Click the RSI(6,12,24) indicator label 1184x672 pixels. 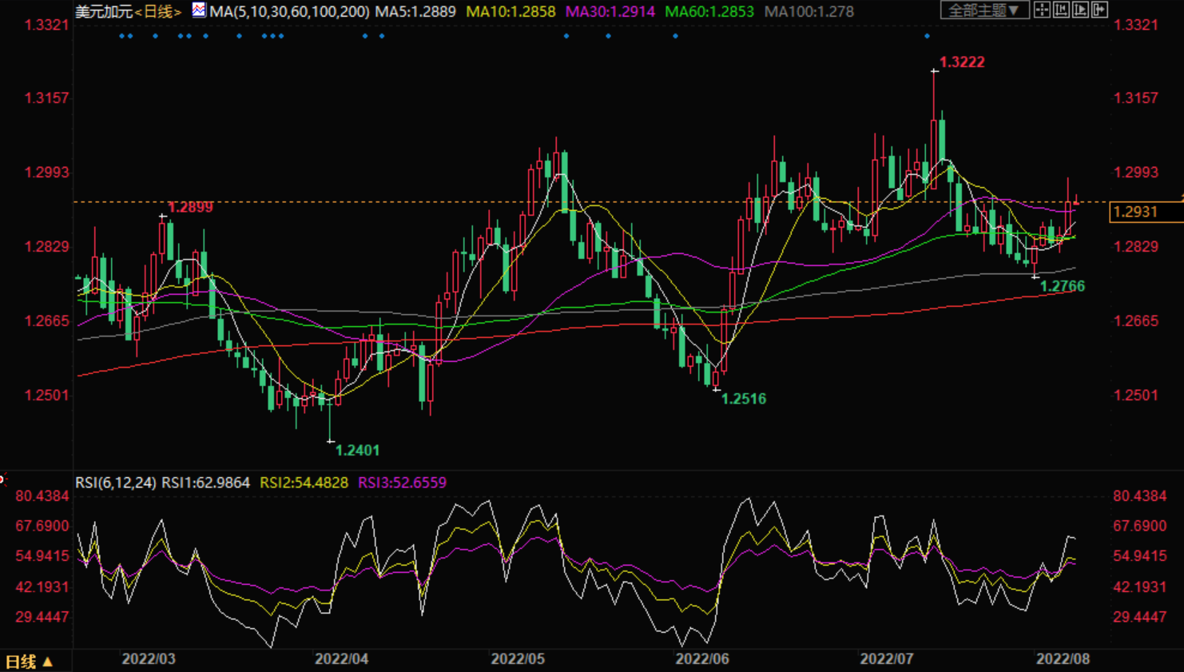click(x=116, y=483)
